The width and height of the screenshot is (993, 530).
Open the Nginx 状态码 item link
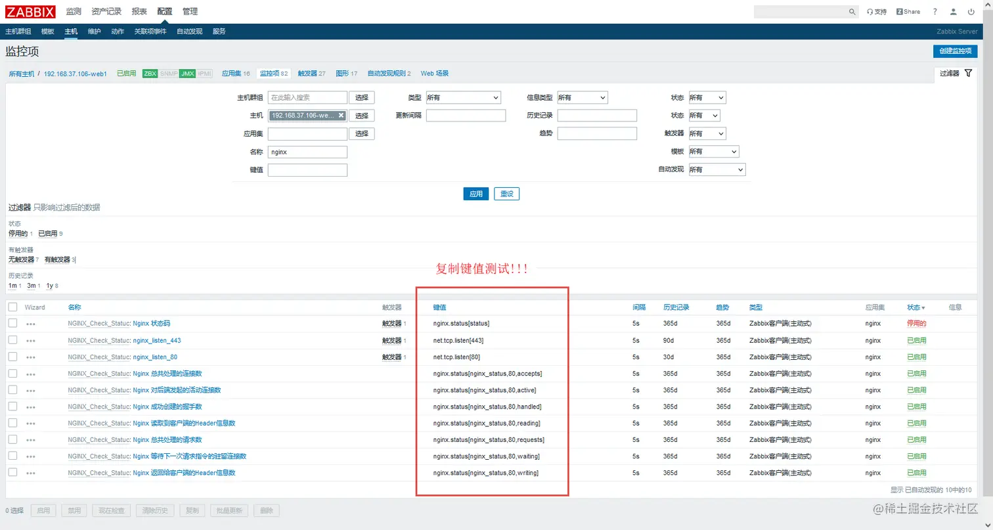[x=152, y=324]
